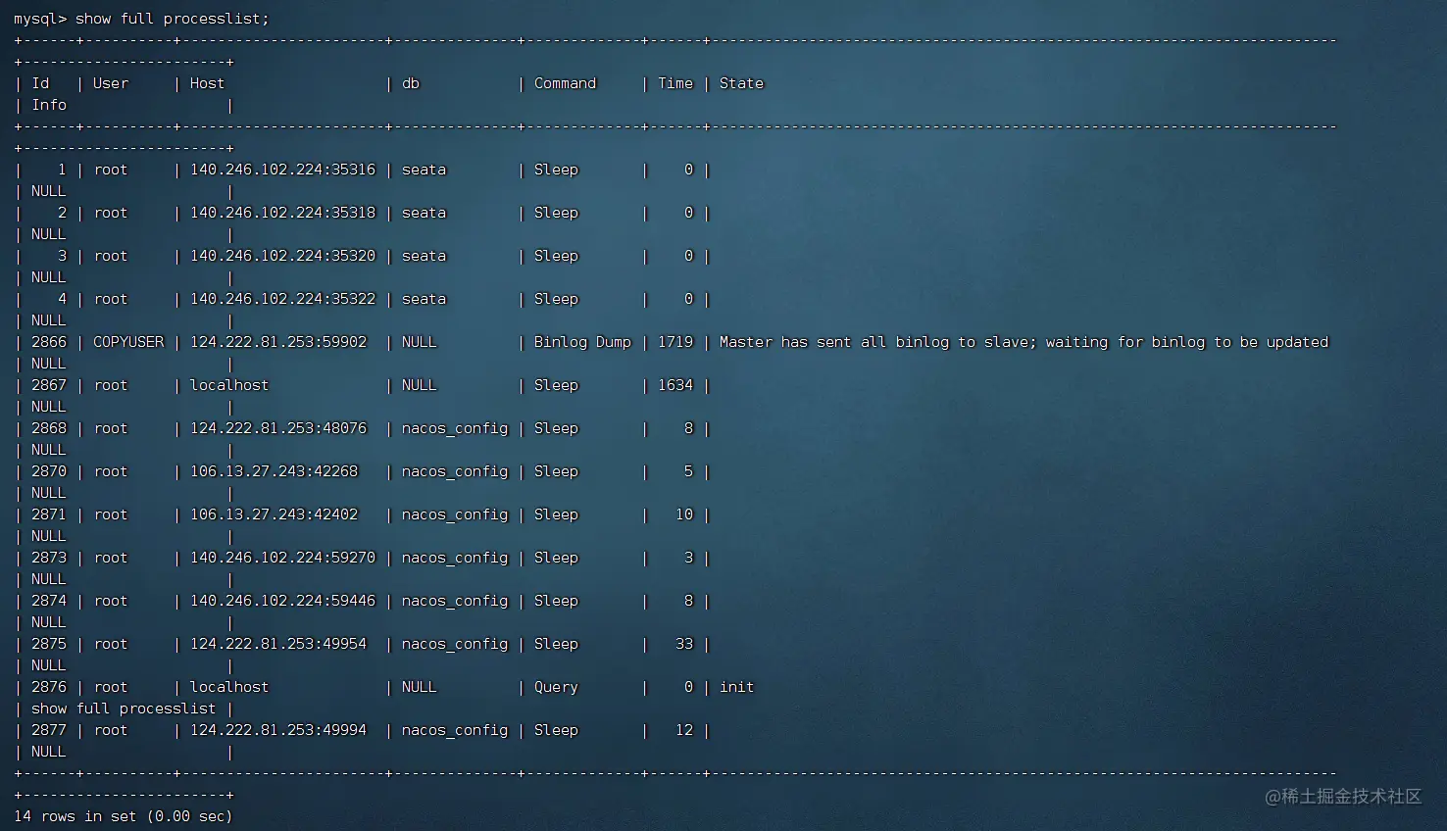Image resolution: width=1447 pixels, height=831 pixels.
Task: Click 'localhost' host in process 2867 row
Action: coord(229,385)
